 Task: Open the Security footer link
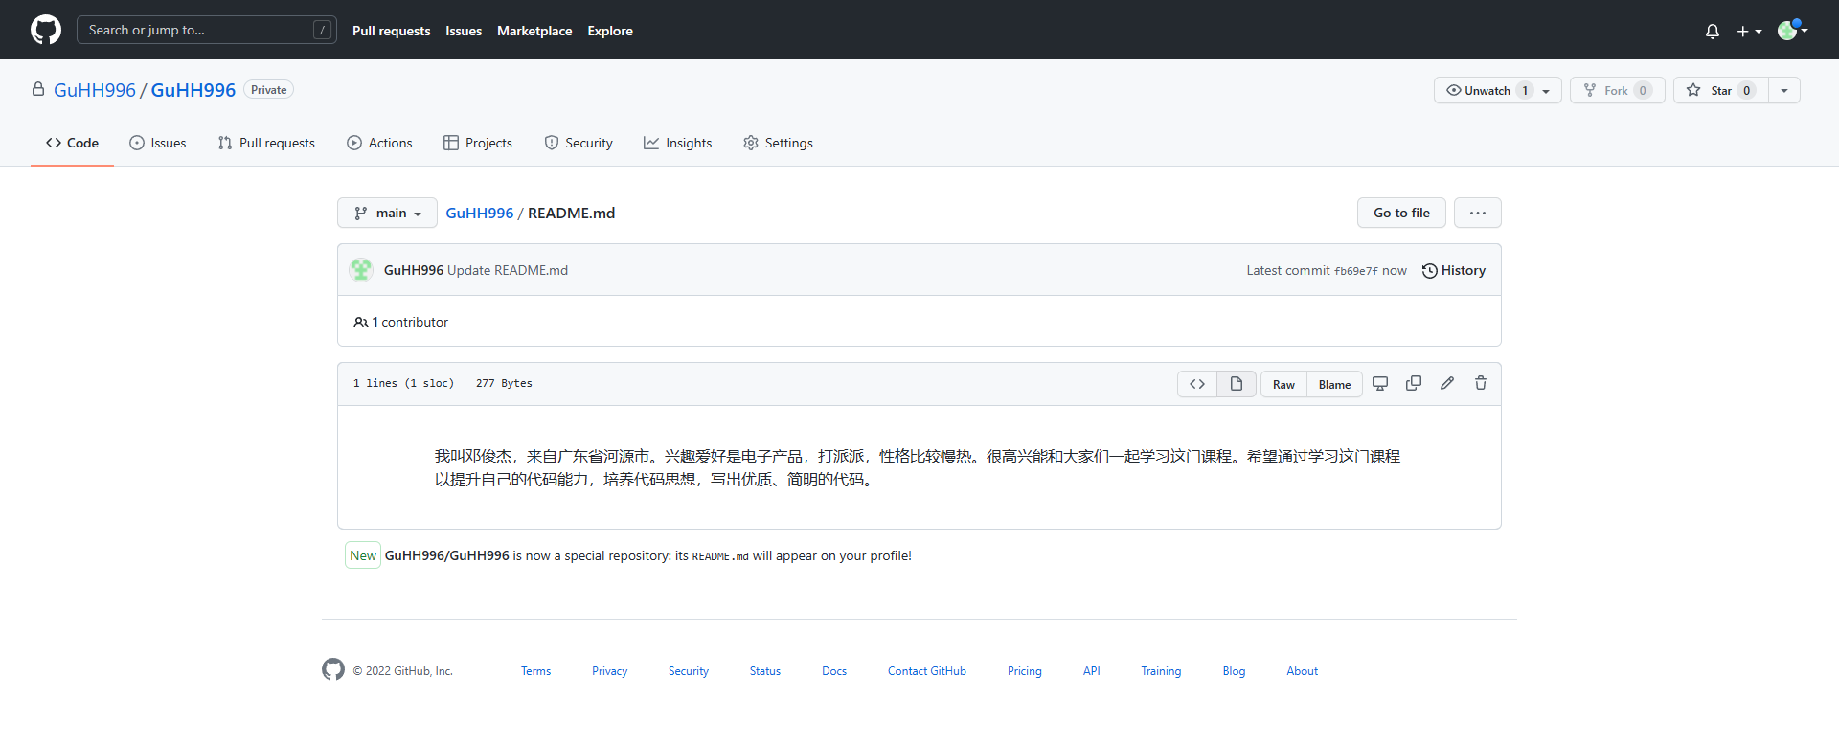coord(689,671)
